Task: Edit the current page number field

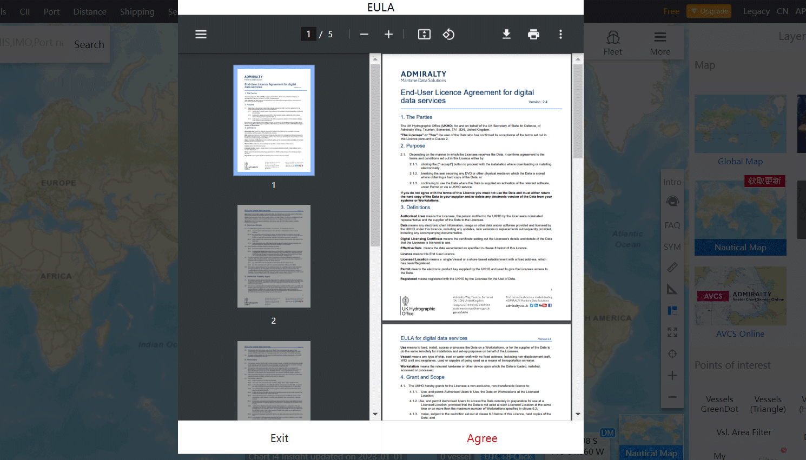Action: (x=308, y=34)
